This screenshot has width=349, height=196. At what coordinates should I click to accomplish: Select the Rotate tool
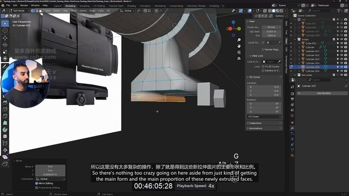(5, 45)
